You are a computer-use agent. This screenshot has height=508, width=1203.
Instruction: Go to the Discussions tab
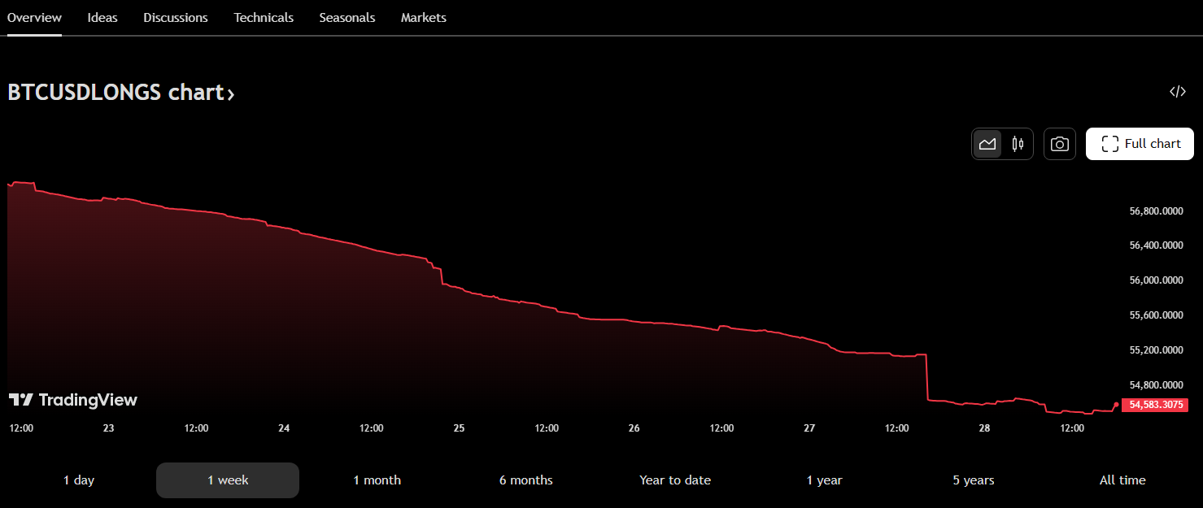point(176,17)
